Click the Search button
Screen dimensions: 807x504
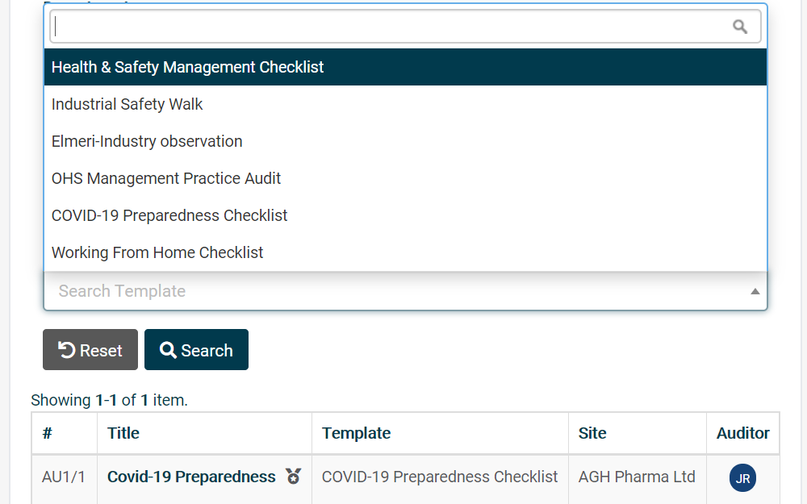pos(196,350)
